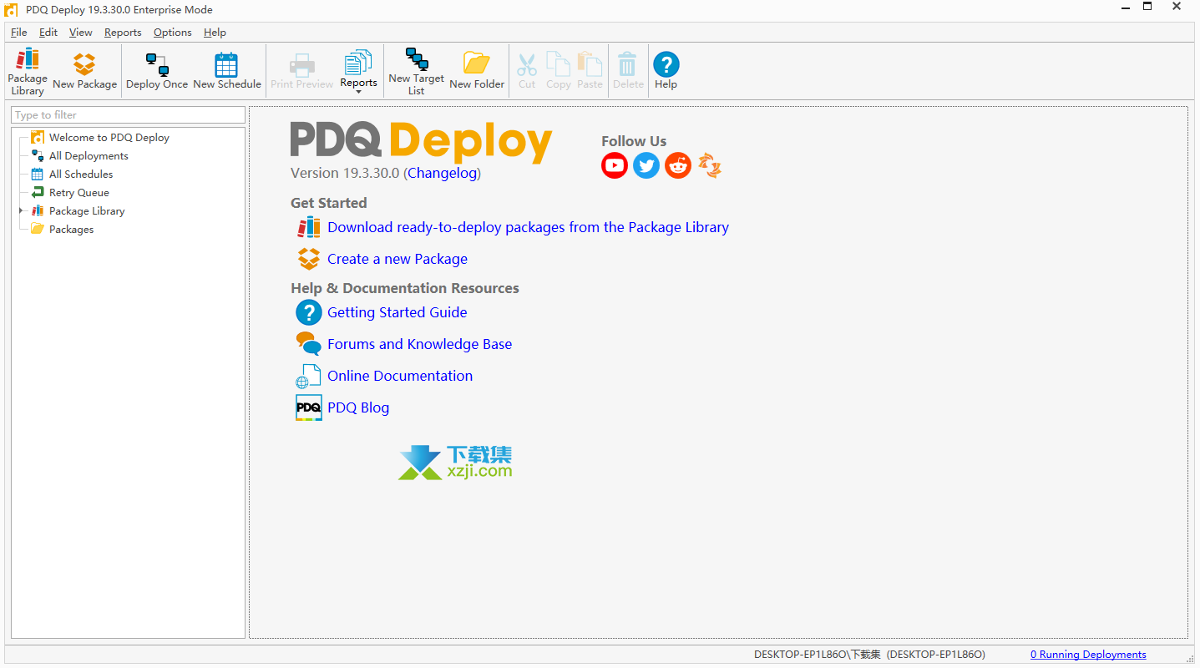Open the Package Library toolbar button
The height and width of the screenshot is (668, 1200).
tap(28, 72)
